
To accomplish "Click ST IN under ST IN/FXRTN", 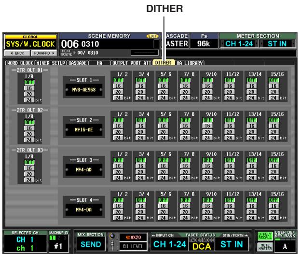I will 231,244.
